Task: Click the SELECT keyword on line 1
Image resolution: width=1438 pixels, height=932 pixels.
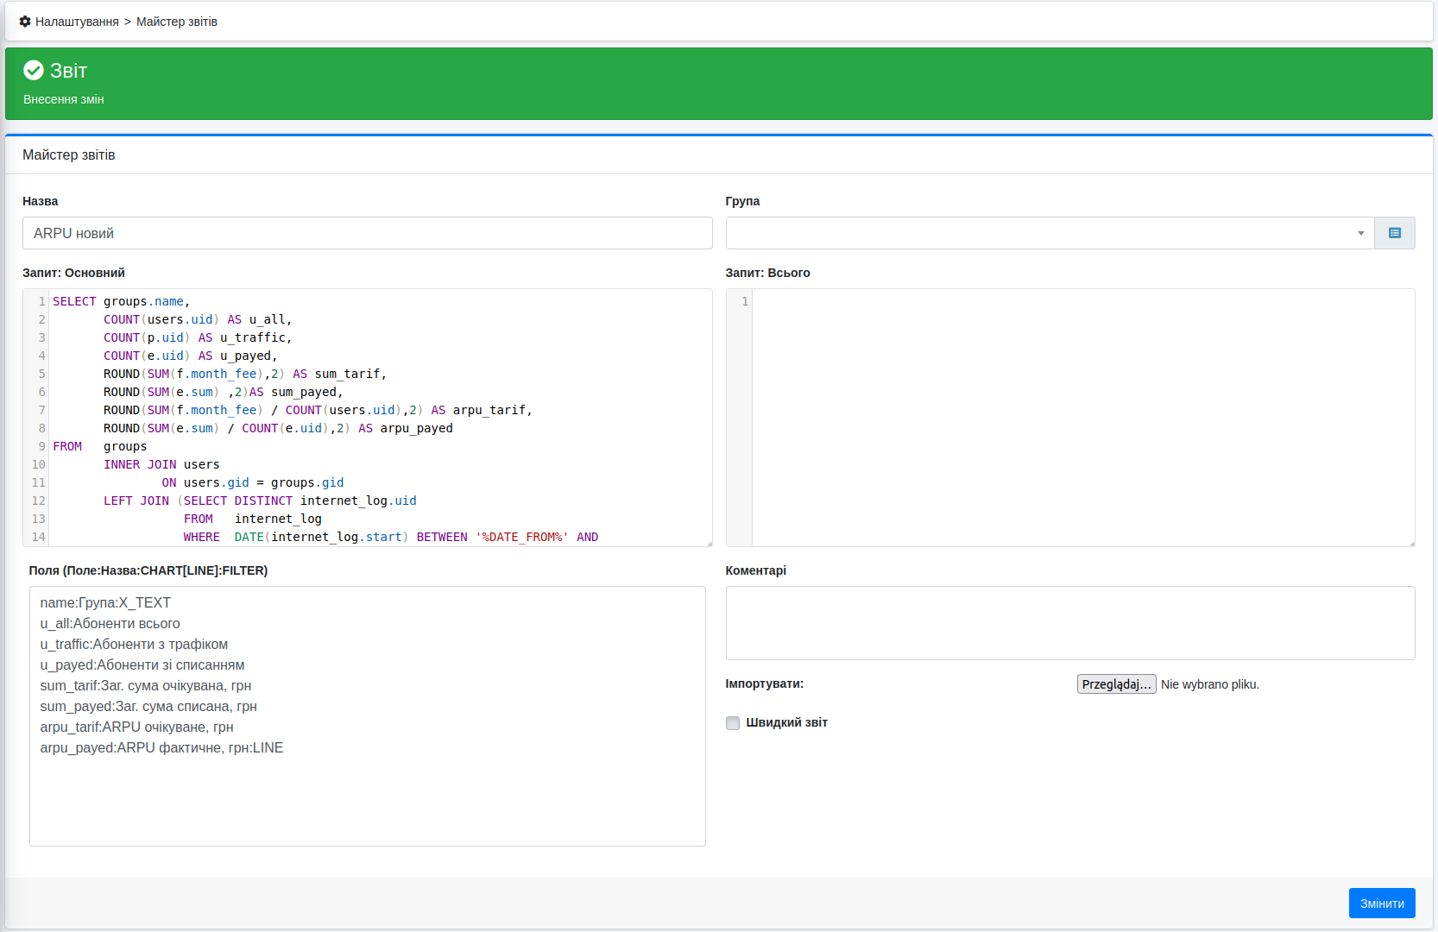Action: 74,301
